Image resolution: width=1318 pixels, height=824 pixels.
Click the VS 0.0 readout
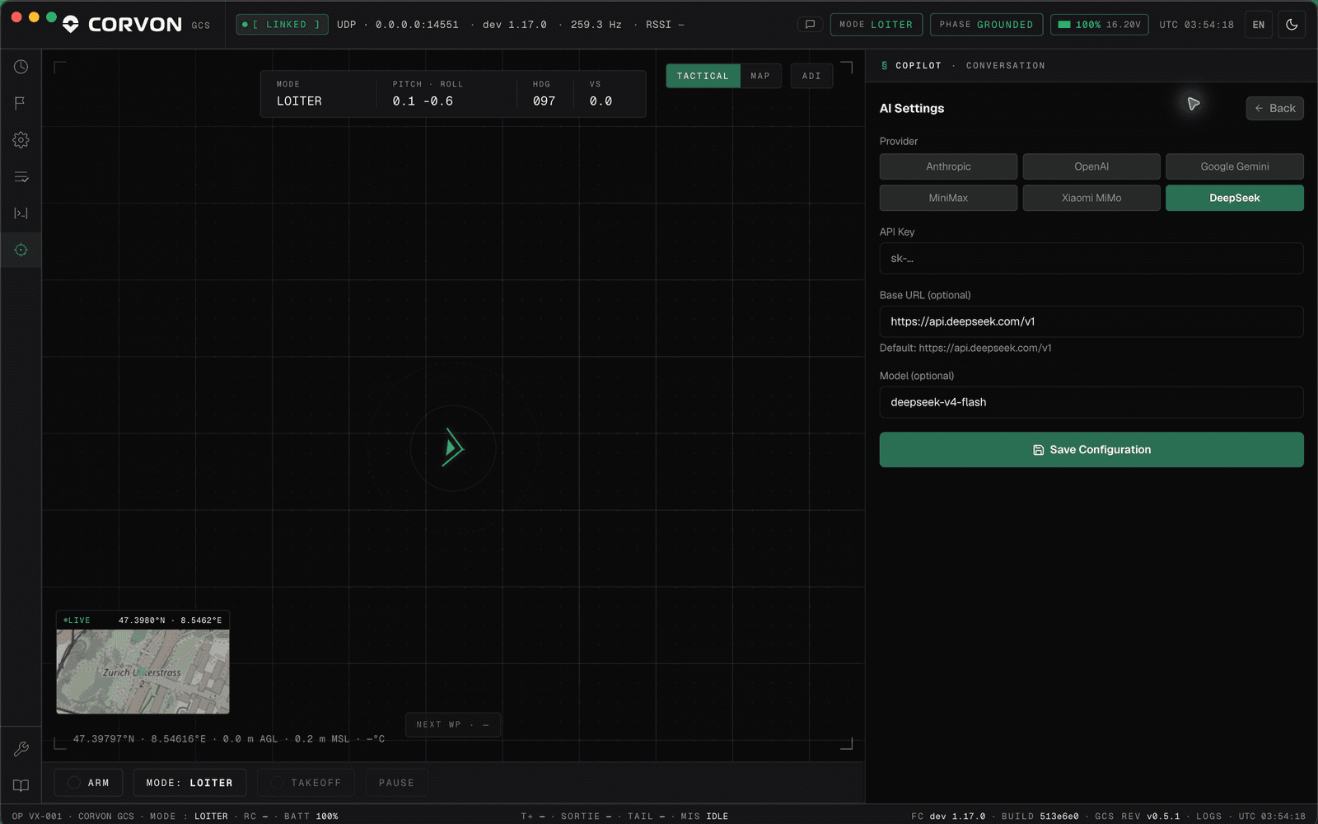pos(601,93)
